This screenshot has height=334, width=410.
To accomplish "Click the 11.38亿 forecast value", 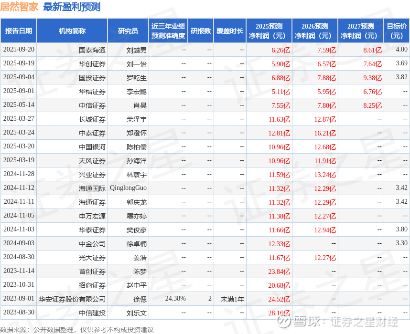I will [279, 216].
